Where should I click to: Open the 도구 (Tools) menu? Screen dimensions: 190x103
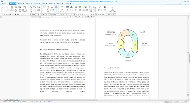66,4
